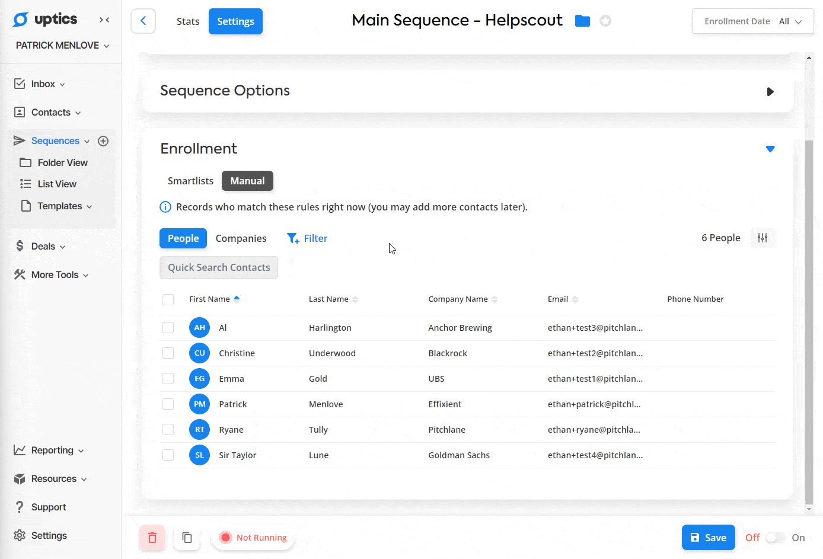Open Support via the question mark icon

click(20, 507)
